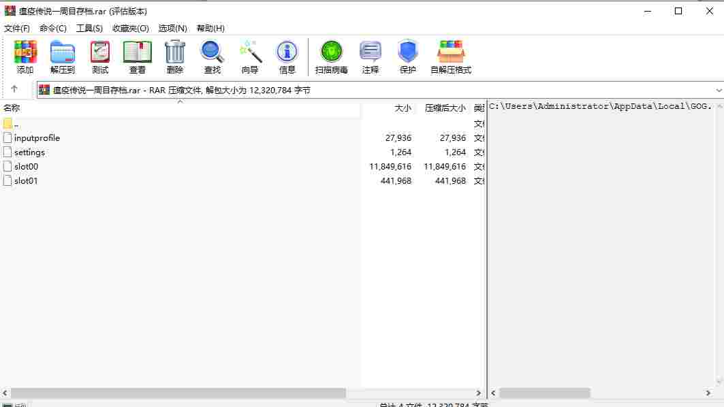The image size is (724, 407).
Task: Click the WinRAR icon in title bar
Action: pos(10,11)
